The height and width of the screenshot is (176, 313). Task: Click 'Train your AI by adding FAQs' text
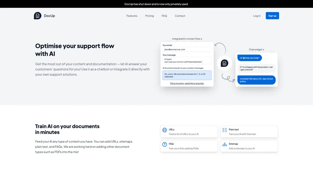tap(184, 148)
